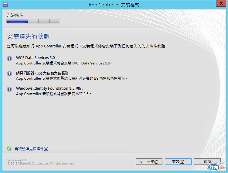
Task: Click the intro sentence starting with 您可以繼續執行
Action: (87, 46)
